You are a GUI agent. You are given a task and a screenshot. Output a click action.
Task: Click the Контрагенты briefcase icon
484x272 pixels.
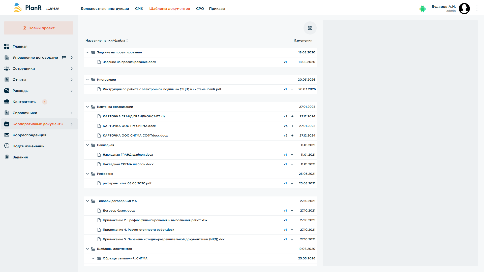7,102
